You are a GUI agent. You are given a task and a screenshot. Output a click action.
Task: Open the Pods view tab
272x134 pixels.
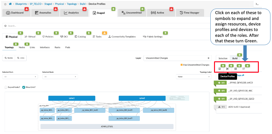68,47
